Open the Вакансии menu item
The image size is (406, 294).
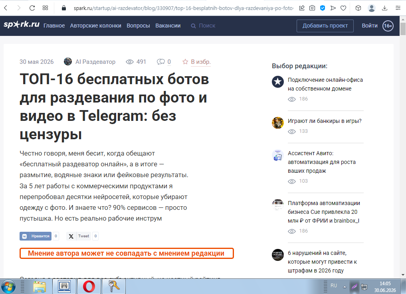click(168, 26)
